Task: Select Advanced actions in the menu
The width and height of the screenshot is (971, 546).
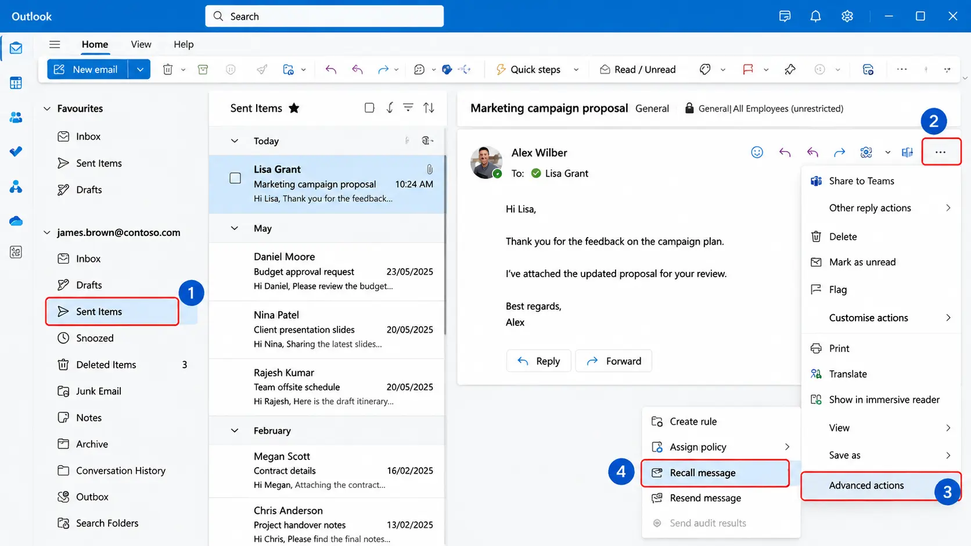Action: coord(880,486)
